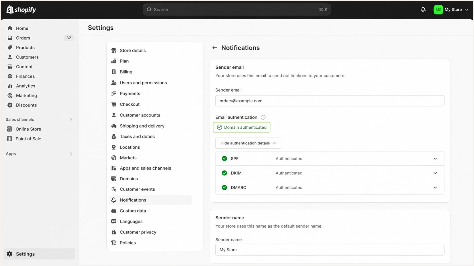Click the Orders count badge 32

[x=69, y=38]
